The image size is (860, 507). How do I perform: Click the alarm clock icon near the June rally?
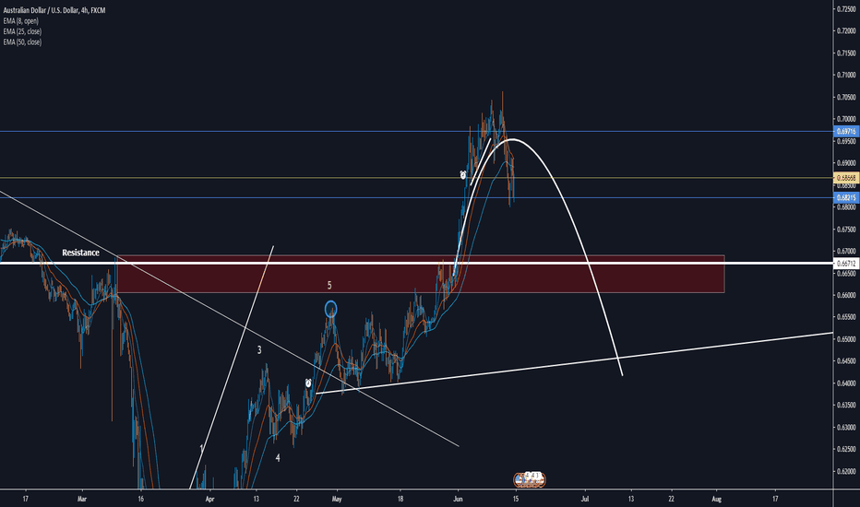pyautogui.click(x=463, y=175)
